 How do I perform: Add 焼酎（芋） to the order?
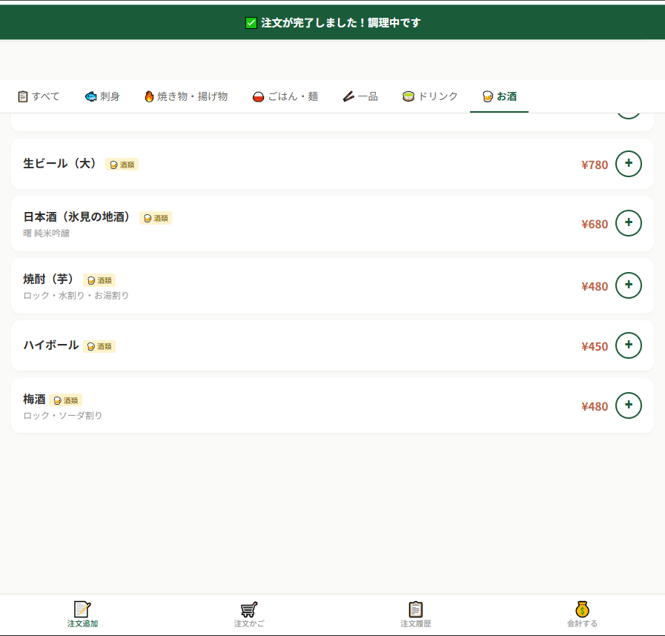click(628, 285)
